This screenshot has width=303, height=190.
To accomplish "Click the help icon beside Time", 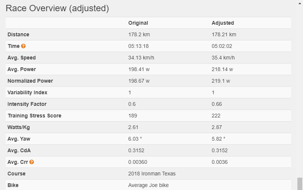I will coord(23,46).
